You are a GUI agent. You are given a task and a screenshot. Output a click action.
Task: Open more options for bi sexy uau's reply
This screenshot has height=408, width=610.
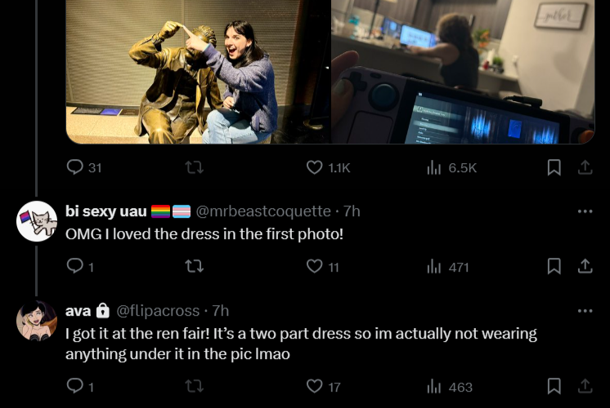click(585, 211)
